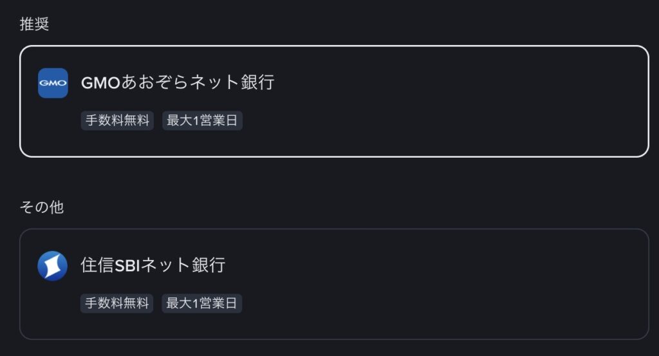Click the white highlighted border of GMO card
This screenshot has height=356, width=659.
coord(335,46)
